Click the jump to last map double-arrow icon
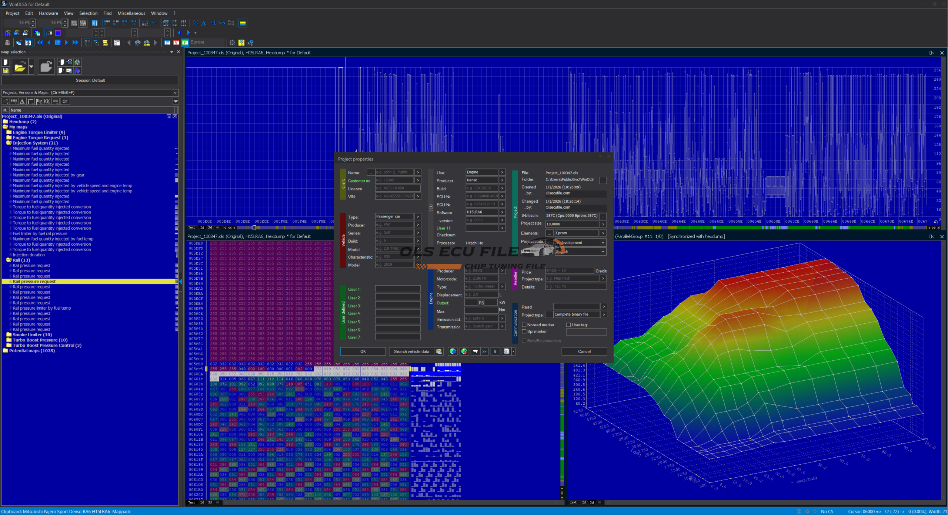948x515 pixels. pos(75,43)
